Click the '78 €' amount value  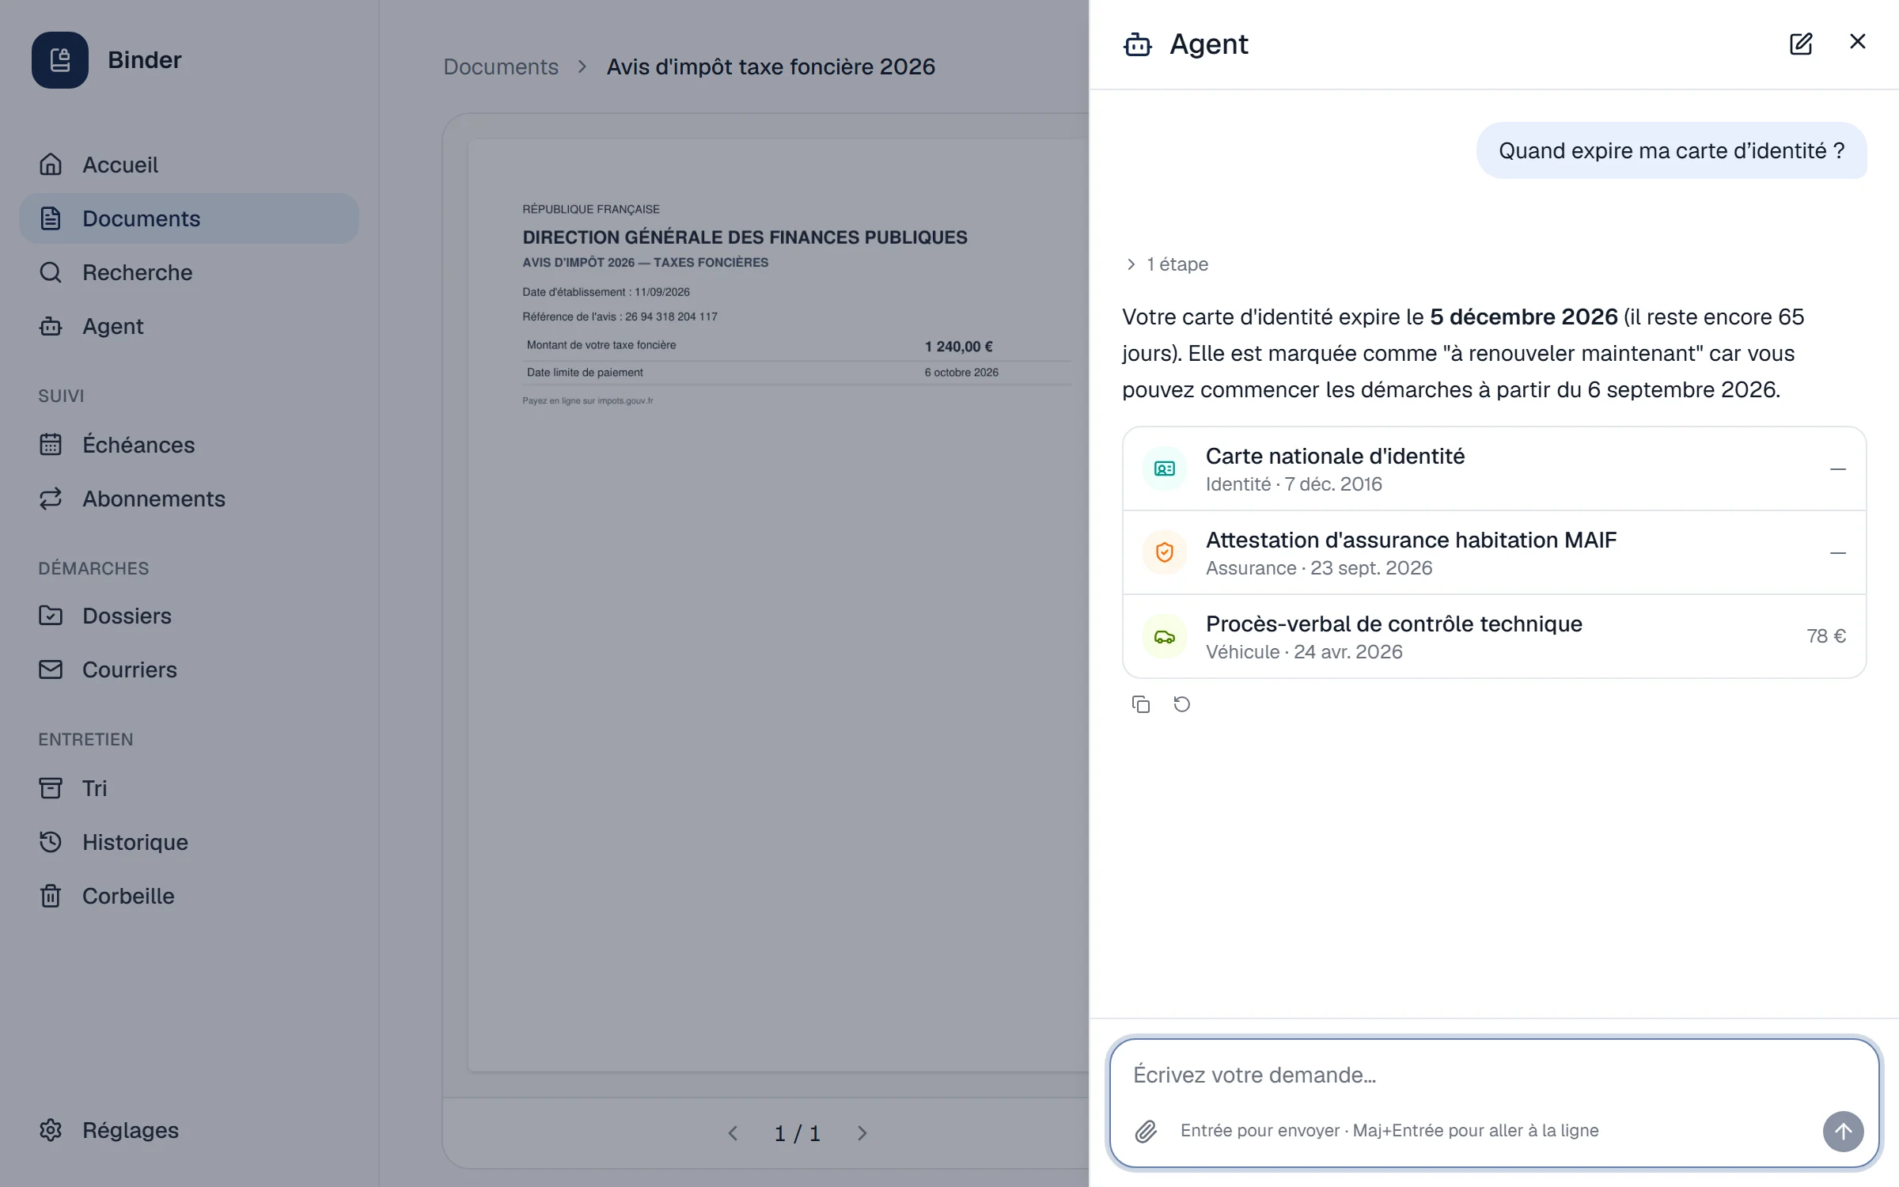coord(1826,636)
